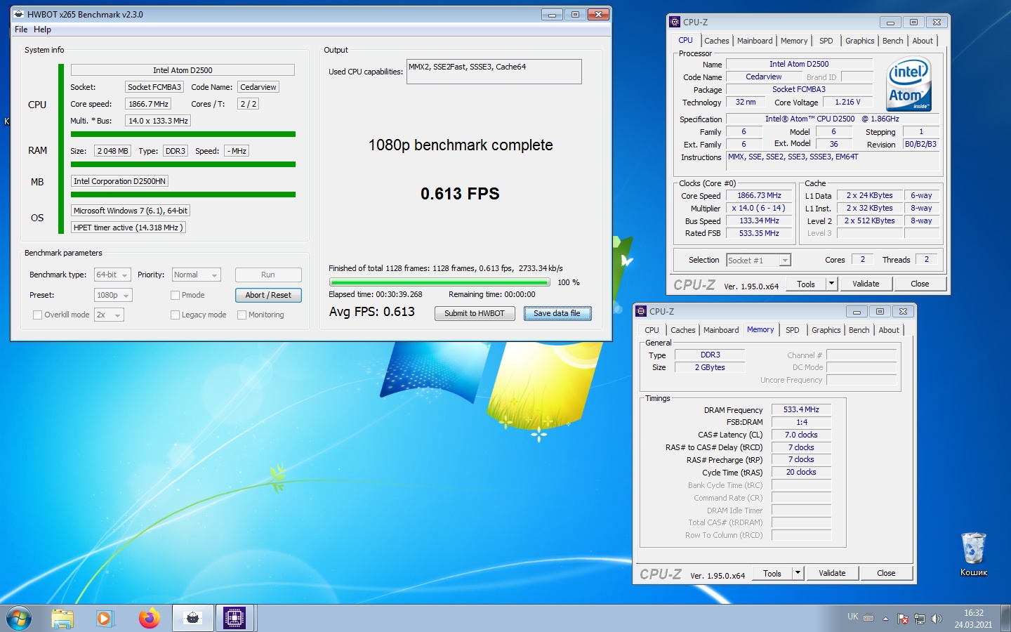Expand Tools arrow in lower CPU-Z
Screen dimensions: 1011x632
click(798, 573)
